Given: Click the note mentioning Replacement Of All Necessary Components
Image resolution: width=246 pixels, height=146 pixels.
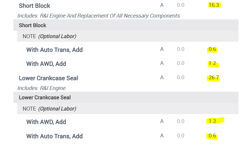Looking at the screenshot, I should click(x=99, y=16).
